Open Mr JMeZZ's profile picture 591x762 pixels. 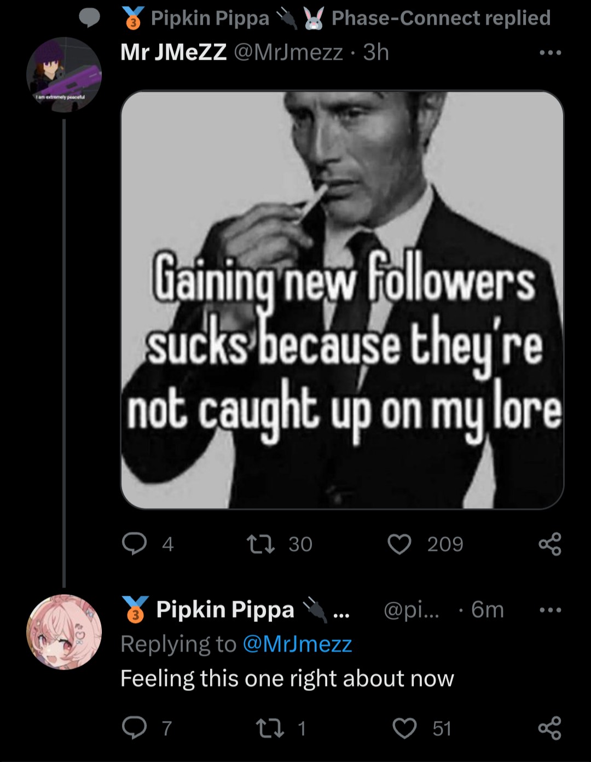(63, 75)
